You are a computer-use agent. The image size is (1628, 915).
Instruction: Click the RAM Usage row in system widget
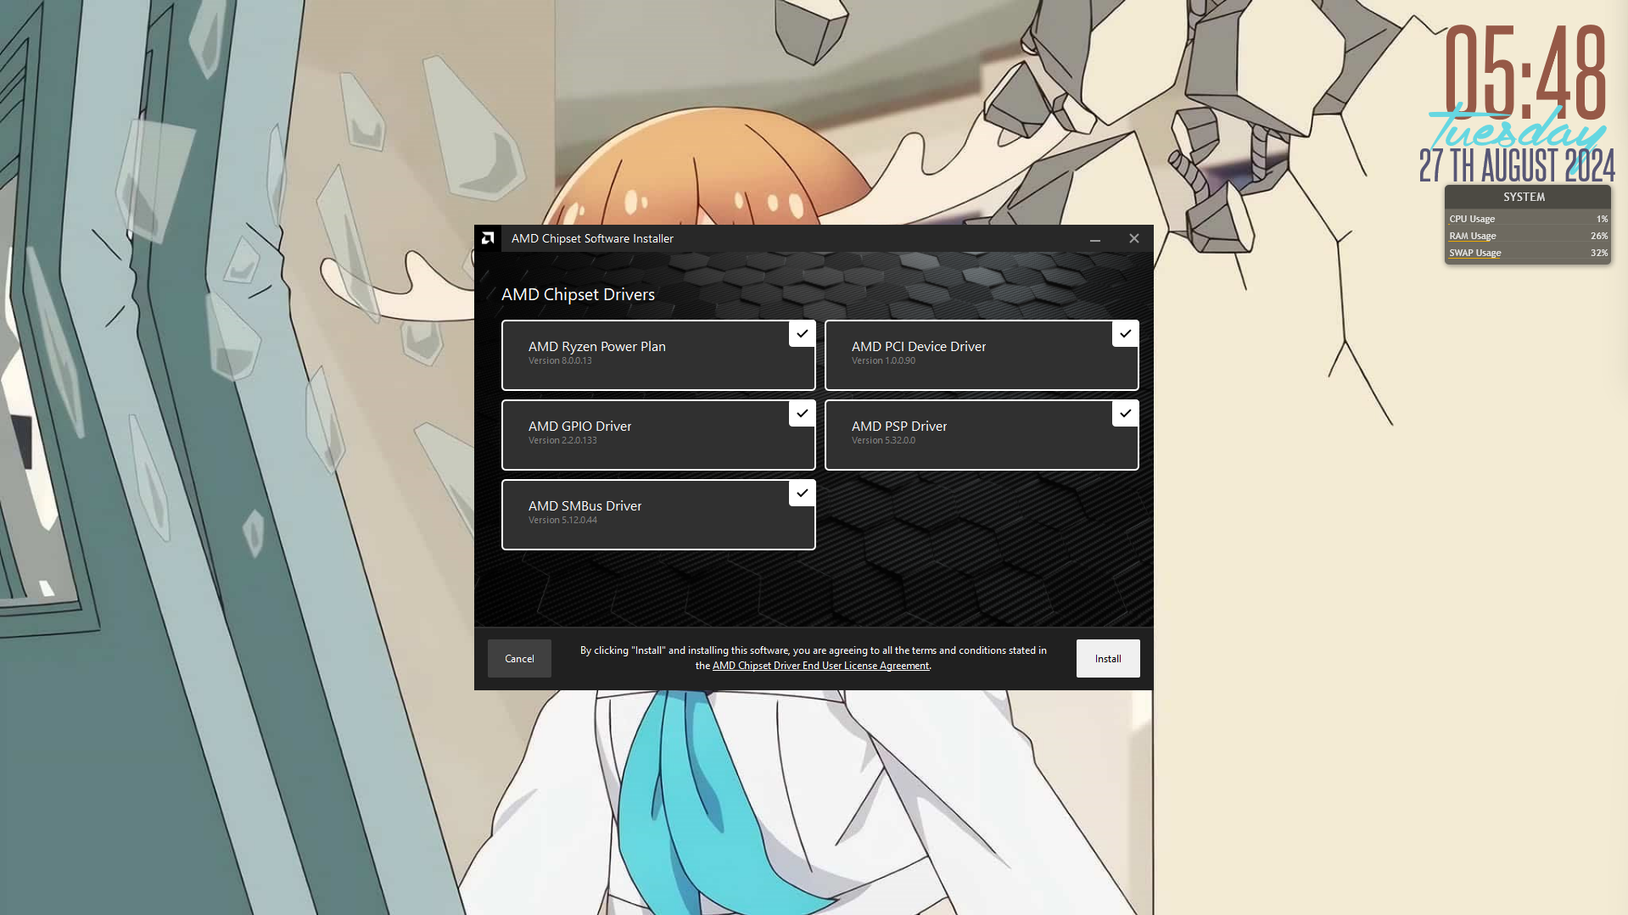click(1528, 236)
